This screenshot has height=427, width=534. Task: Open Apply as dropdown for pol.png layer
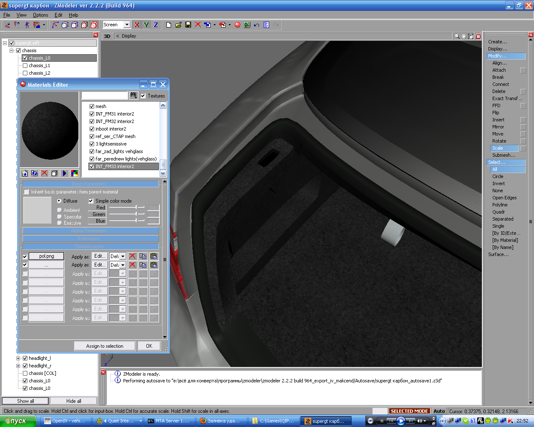coord(123,256)
